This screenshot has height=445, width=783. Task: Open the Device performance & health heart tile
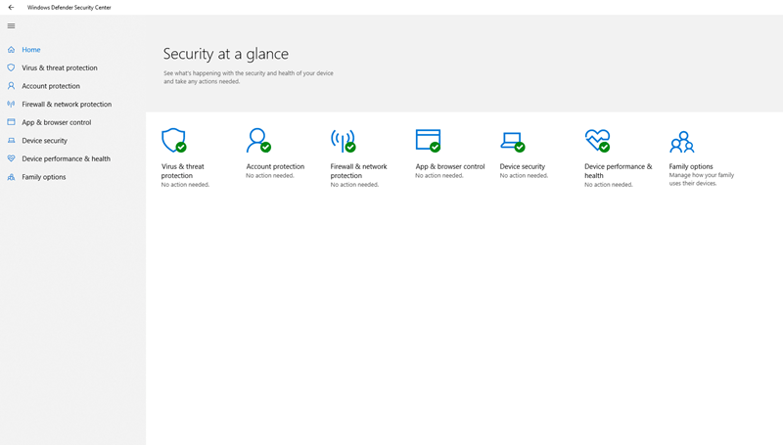[597, 141]
